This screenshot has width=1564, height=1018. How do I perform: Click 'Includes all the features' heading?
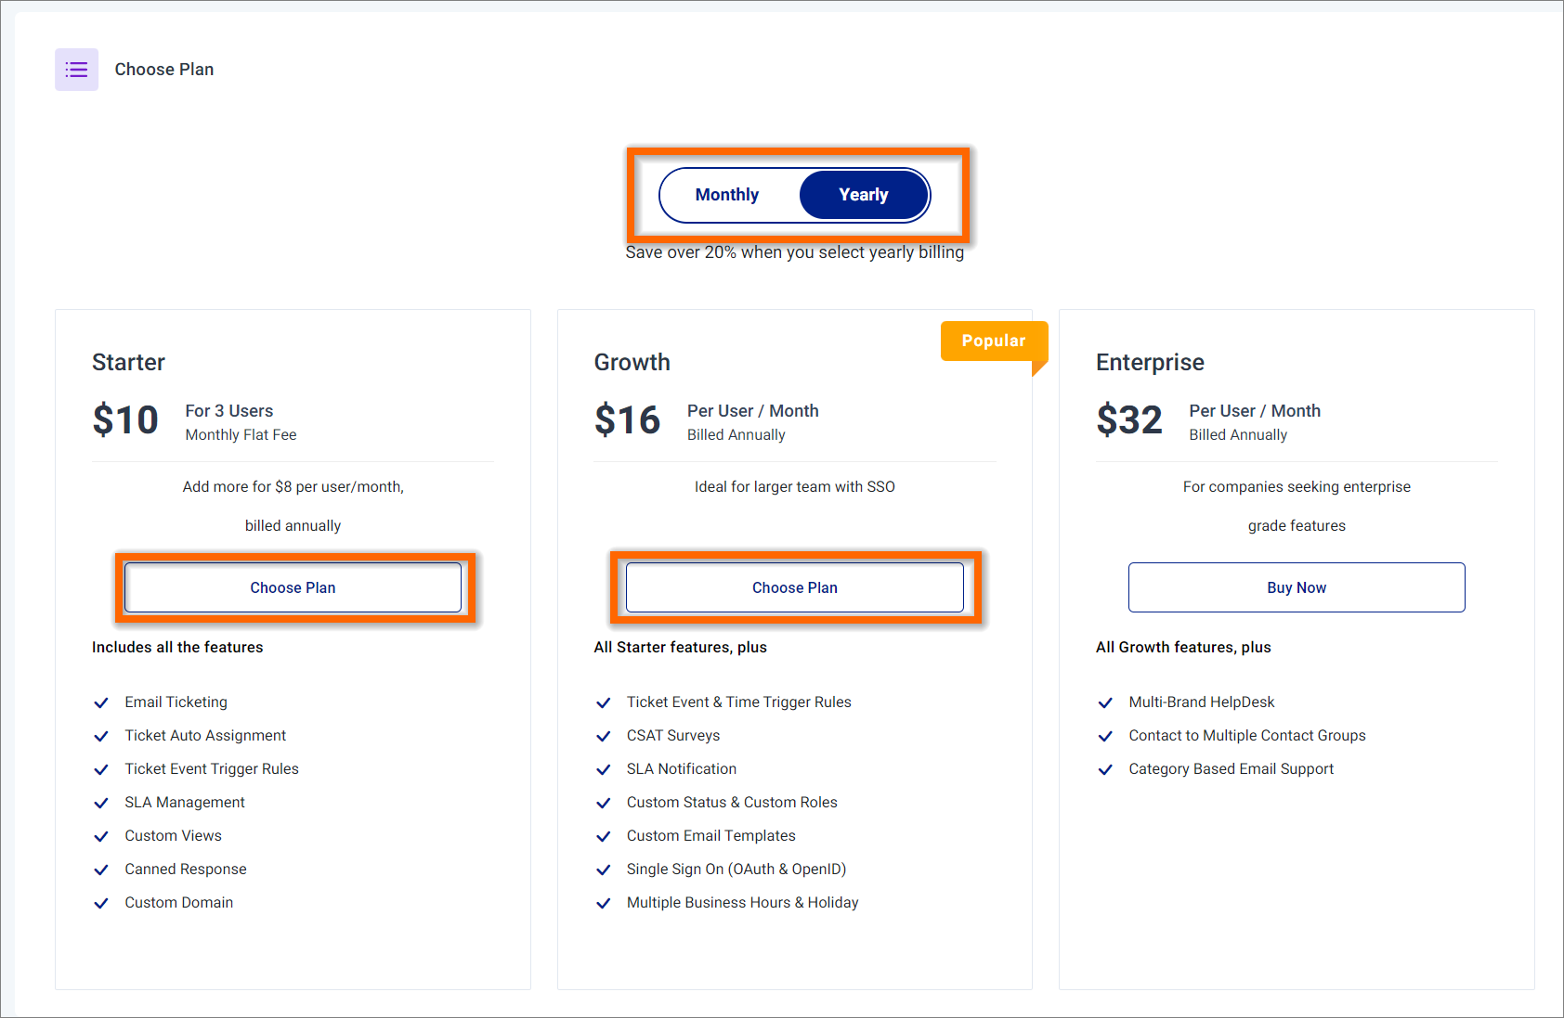[177, 648]
